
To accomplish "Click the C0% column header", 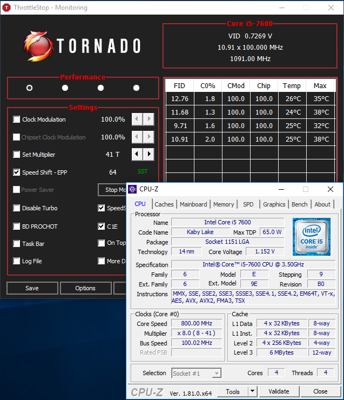I will tap(208, 86).
